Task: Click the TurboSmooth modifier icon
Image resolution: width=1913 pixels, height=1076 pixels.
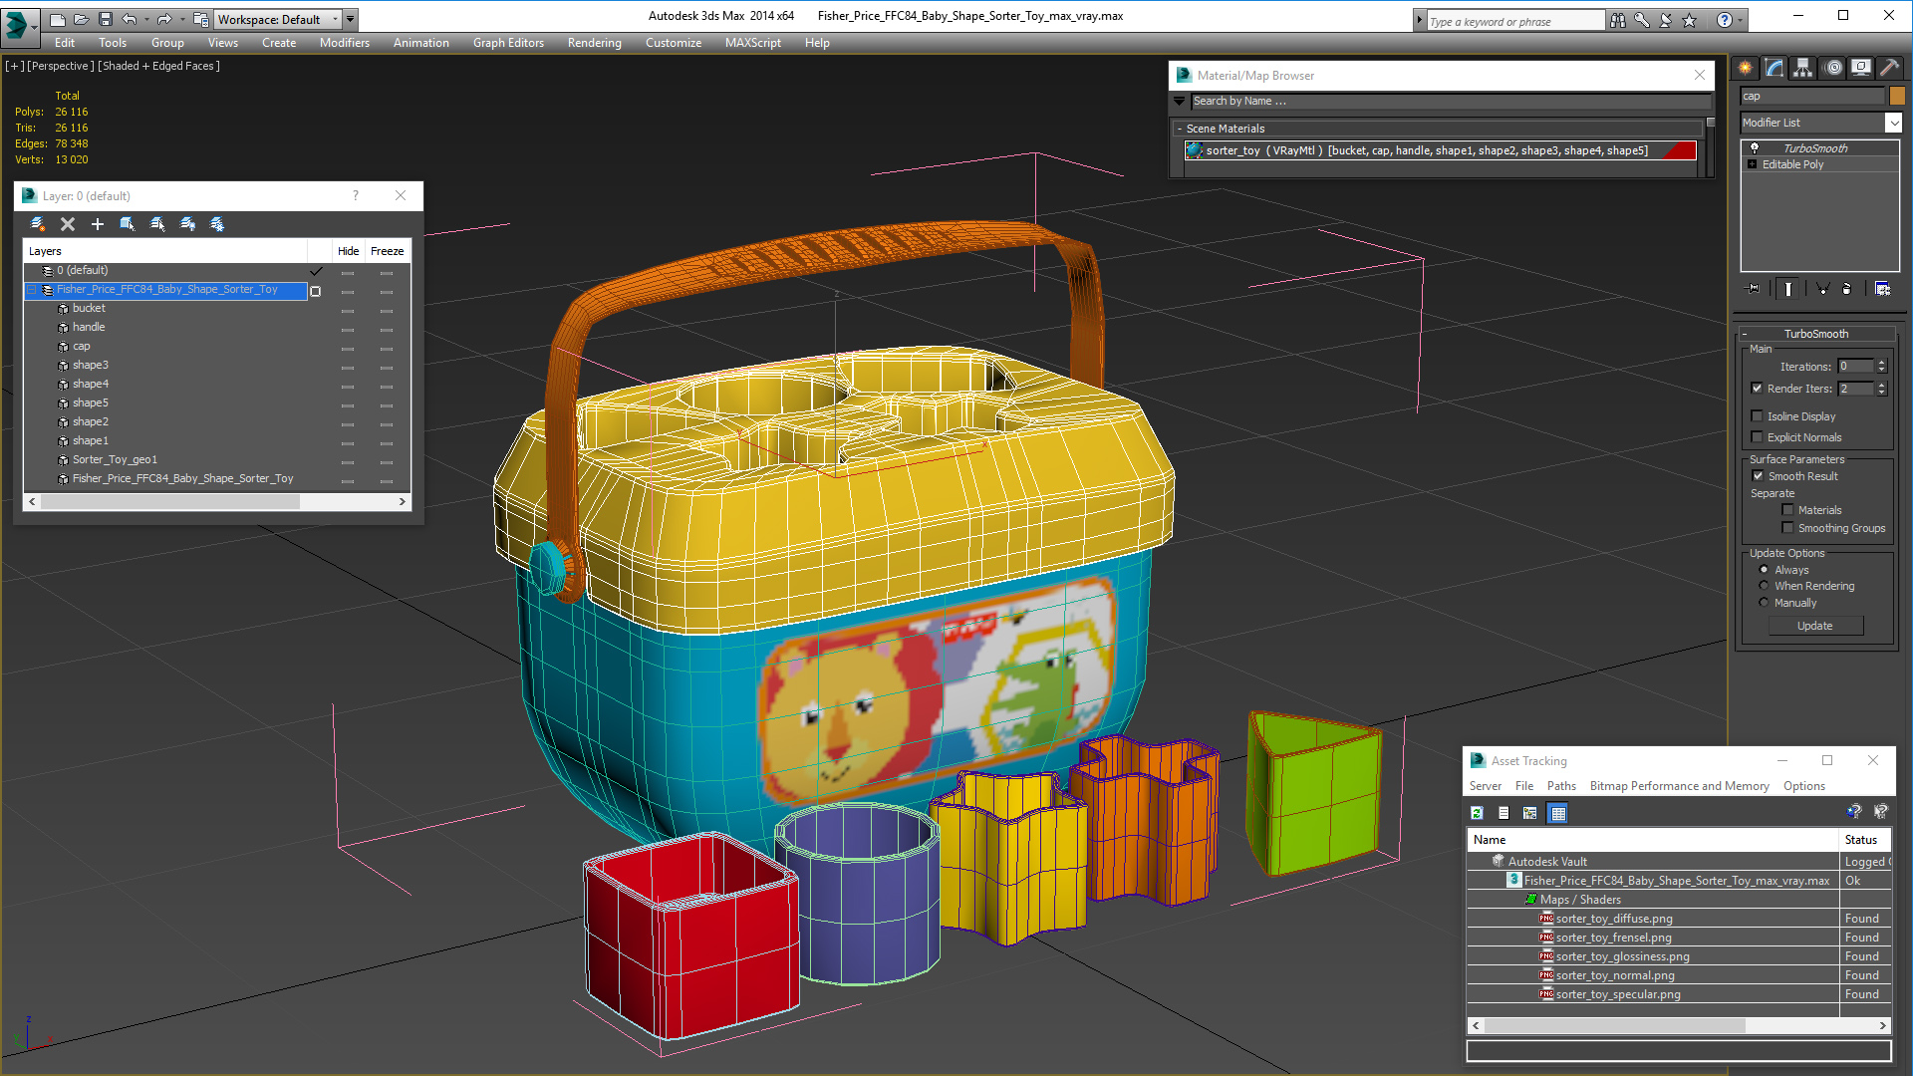Action: 1757,147
